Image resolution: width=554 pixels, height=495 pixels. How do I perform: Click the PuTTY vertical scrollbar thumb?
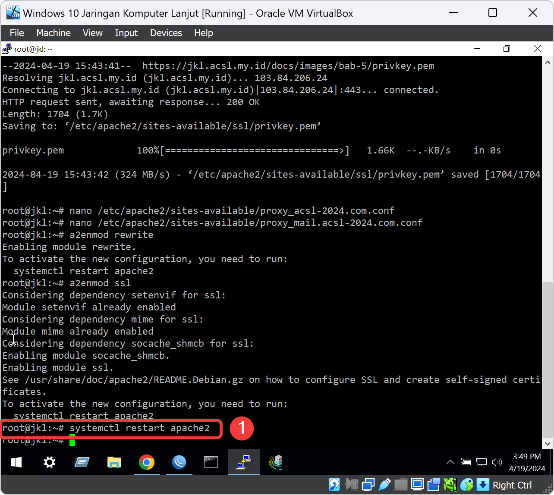(x=548, y=360)
